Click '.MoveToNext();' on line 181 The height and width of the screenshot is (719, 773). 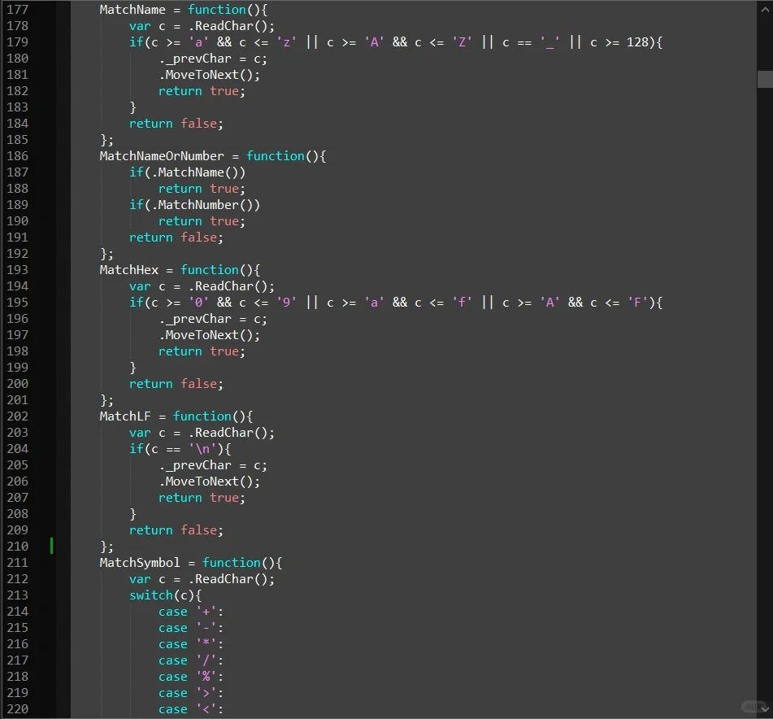(209, 75)
